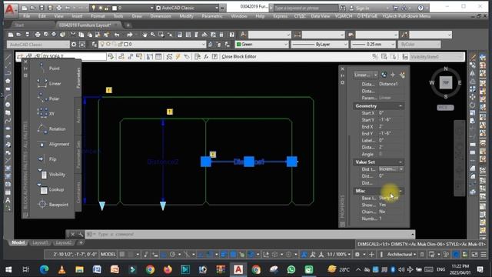Select the Flip parameter tool
The width and height of the screenshot is (492, 277).
(x=47, y=159)
